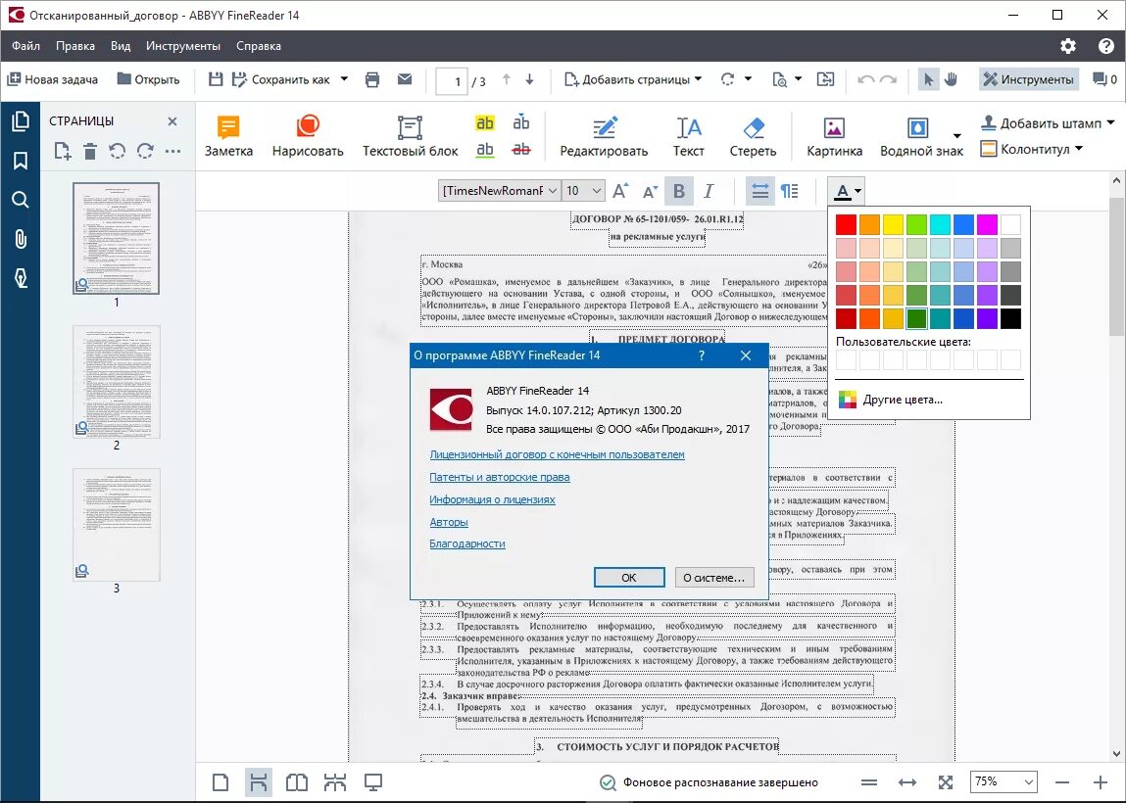Click the yellow highlight text icon
Viewport: 1126px width, 803px height.
tap(485, 122)
